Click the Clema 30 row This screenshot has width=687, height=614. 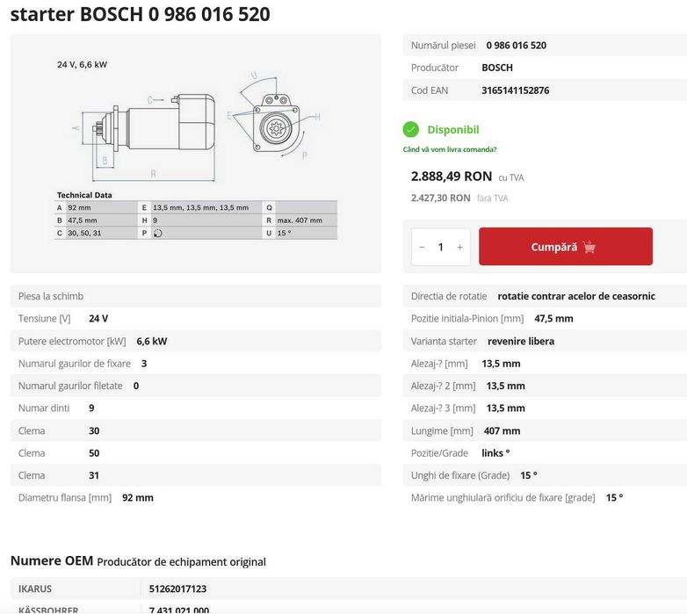(x=195, y=431)
